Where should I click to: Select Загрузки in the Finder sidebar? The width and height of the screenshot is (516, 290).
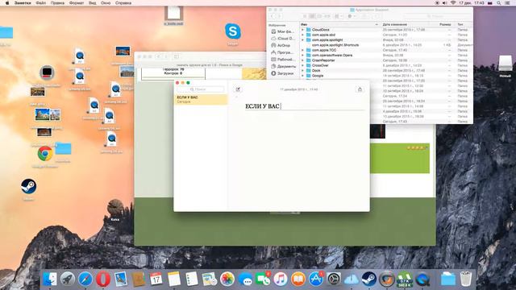pyautogui.click(x=282, y=73)
